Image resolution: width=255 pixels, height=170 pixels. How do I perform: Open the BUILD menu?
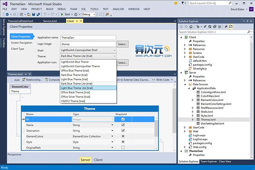(50, 9)
